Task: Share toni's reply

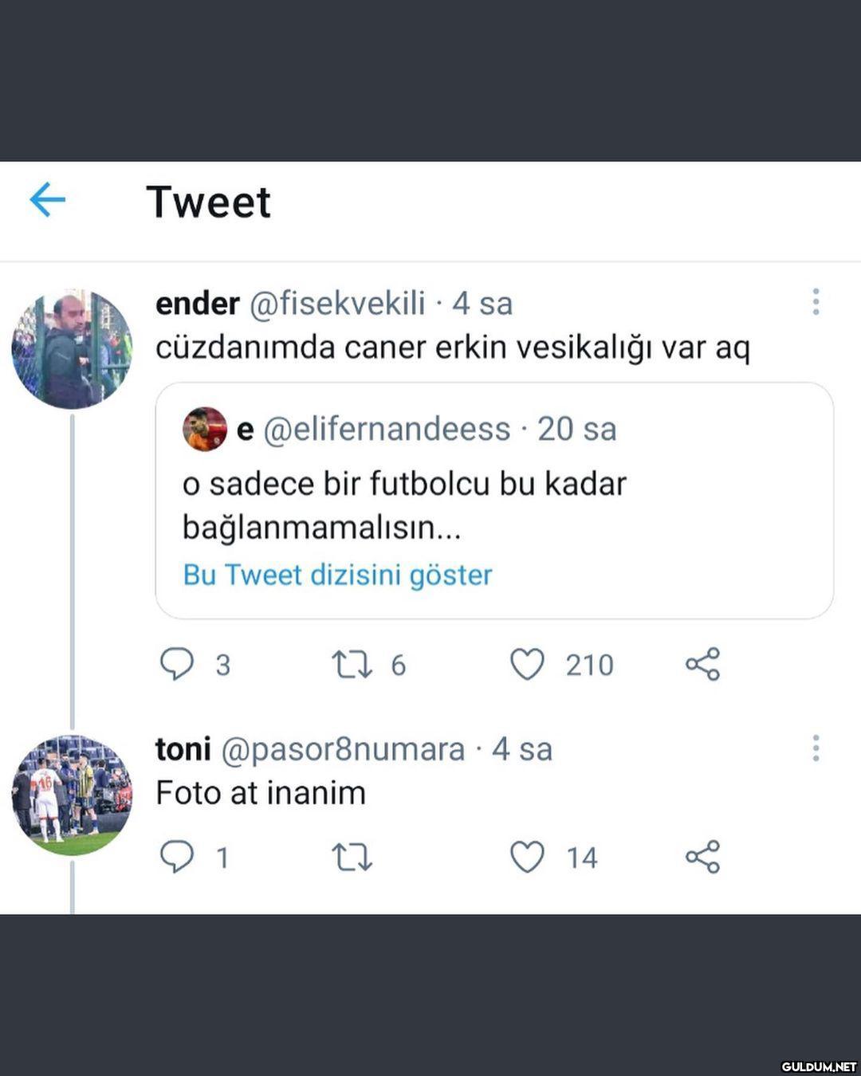Action: point(702,857)
